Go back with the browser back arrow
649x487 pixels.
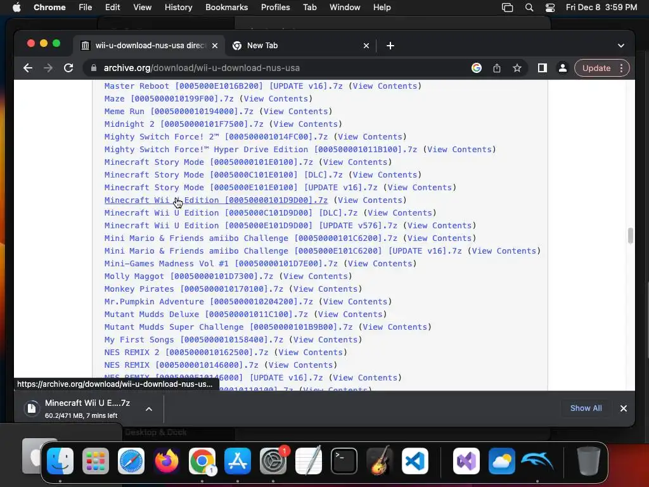tap(28, 68)
